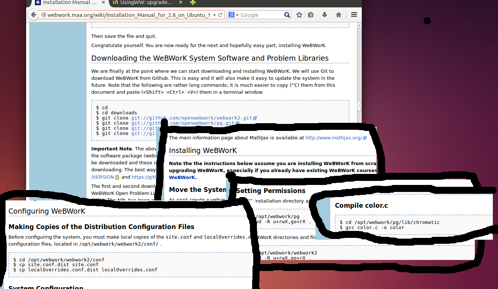Click the vertical scrollbar thumb
This screenshot has height=289, width=498.
coord(359,106)
